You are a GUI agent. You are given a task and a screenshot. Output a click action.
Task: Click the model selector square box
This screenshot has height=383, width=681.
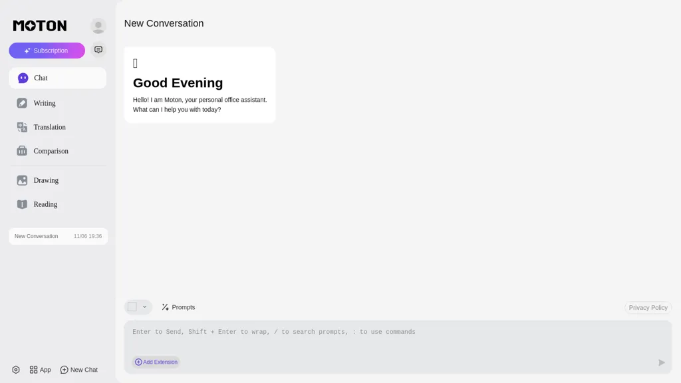(132, 307)
